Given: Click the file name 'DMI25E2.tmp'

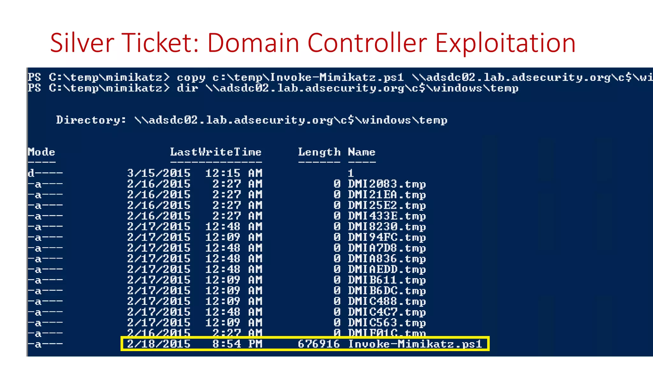Looking at the screenshot, I should pyautogui.click(x=387, y=205).
